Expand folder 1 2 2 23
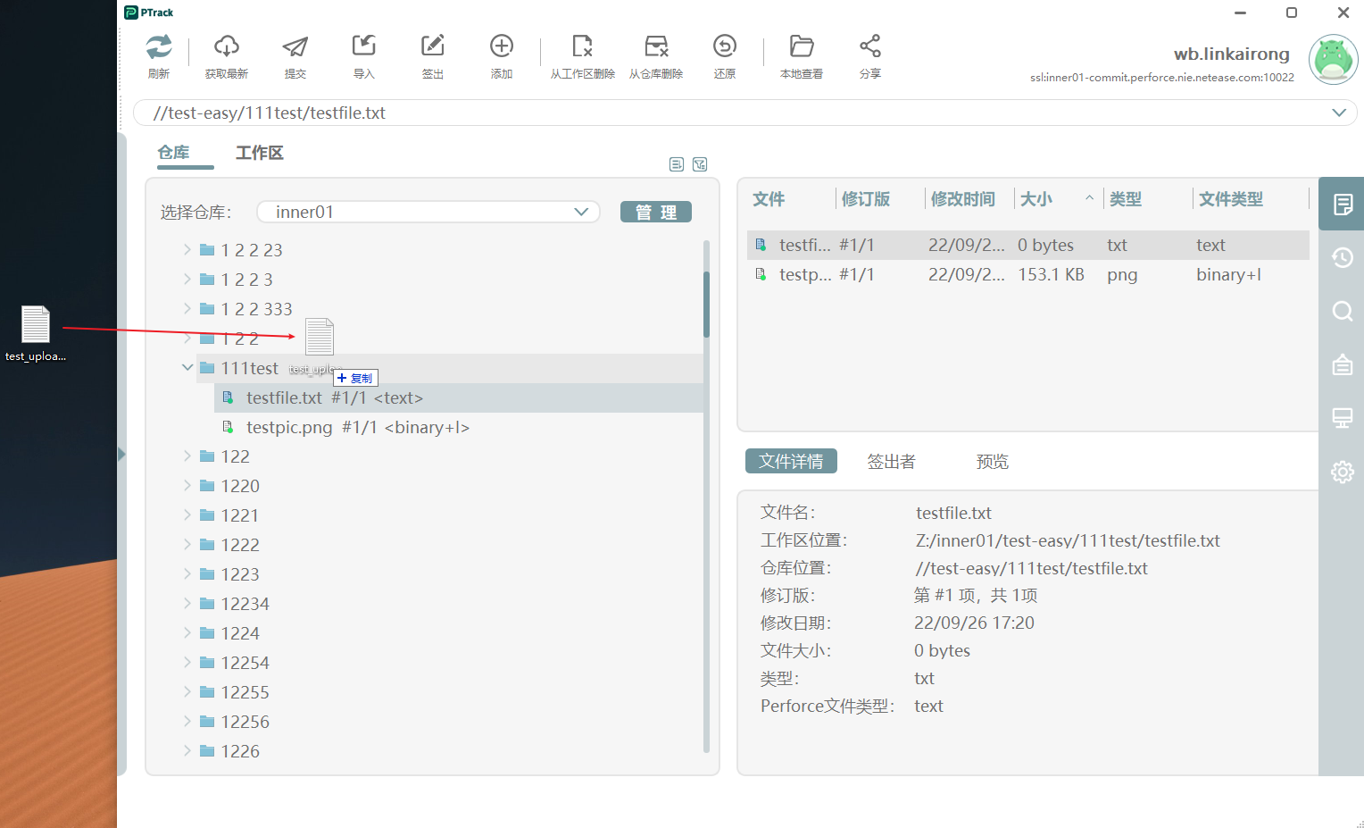 click(x=187, y=249)
